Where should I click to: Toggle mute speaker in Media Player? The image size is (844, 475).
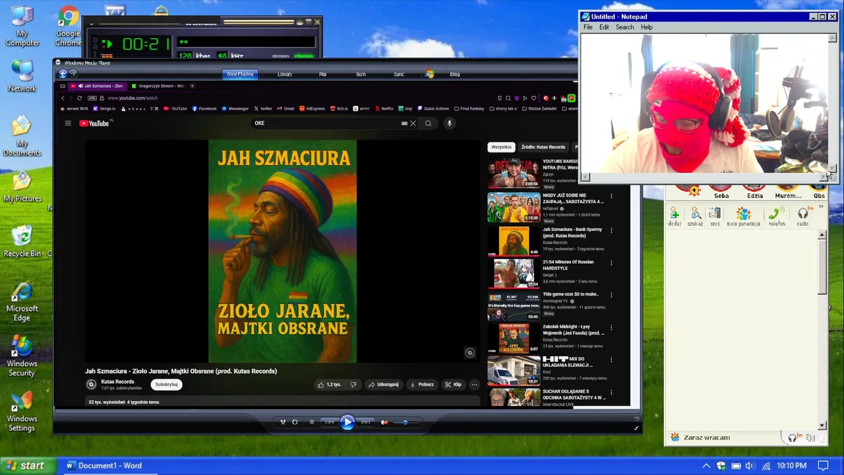pyautogui.click(x=384, y=422)
